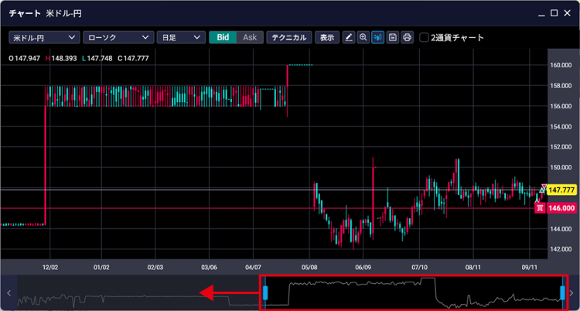Switch price to Ask
Screen dimensions: 580x311
(249, 37)
